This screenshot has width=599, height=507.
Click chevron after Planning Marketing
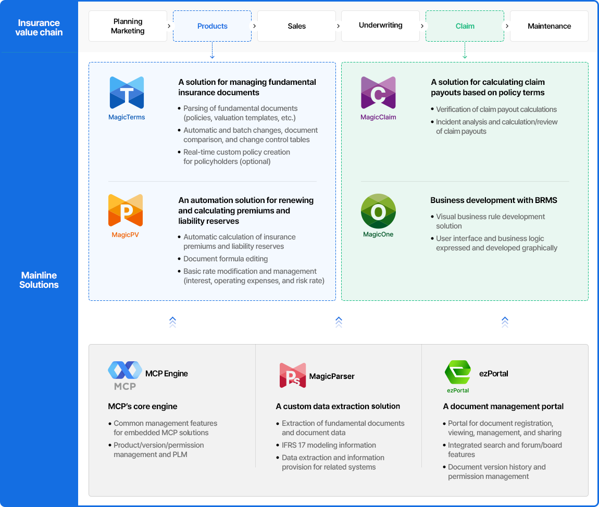click(169, 26)
